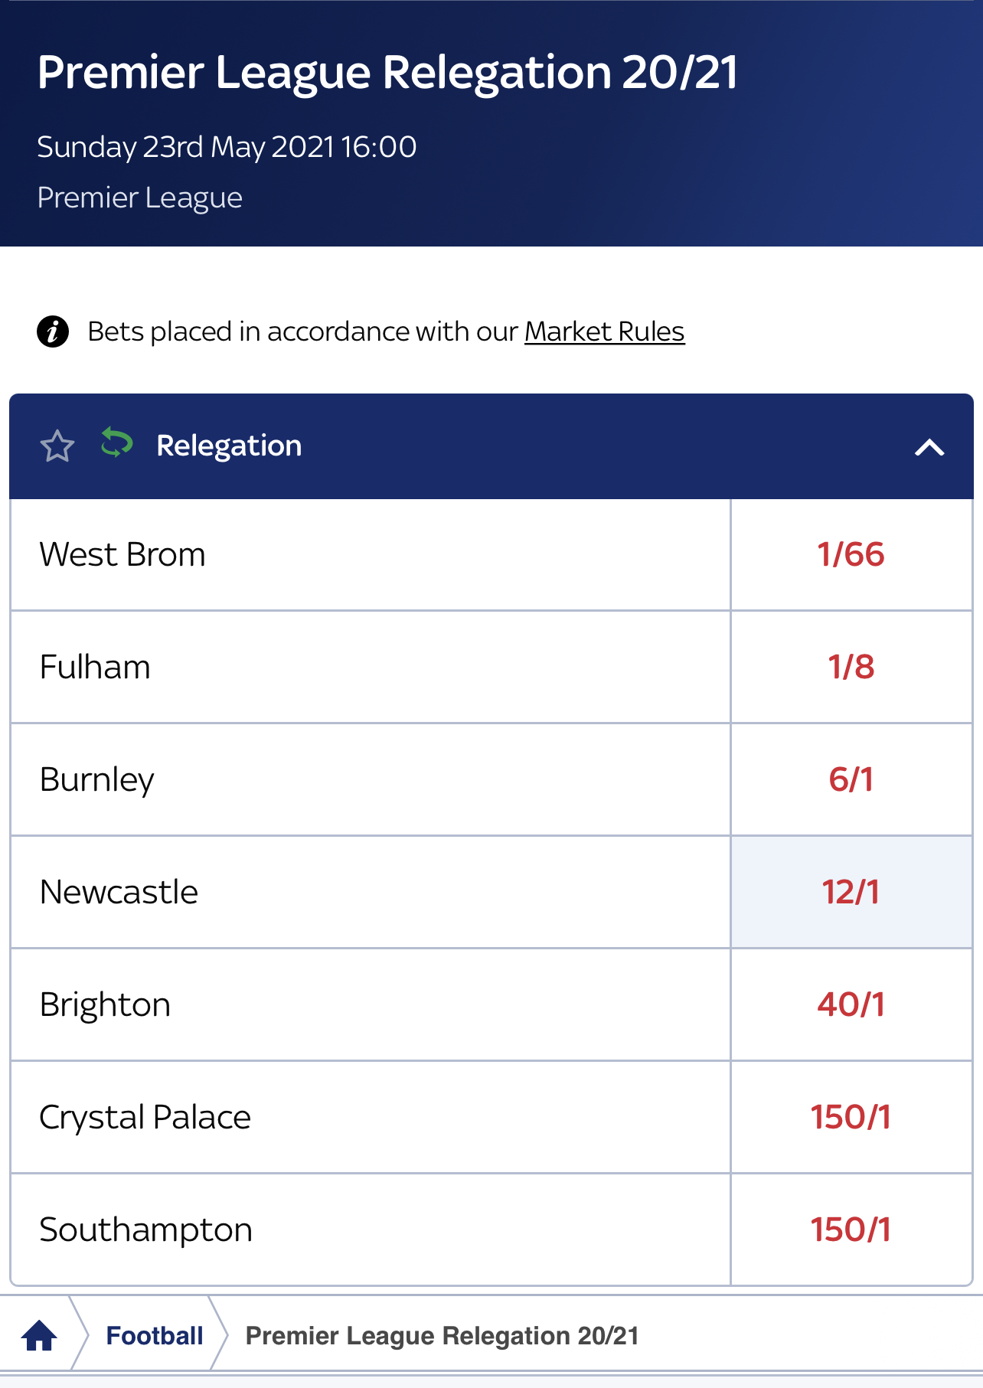983x1388 pixels.
Task: Click the West Brom team name
Action: click(122, 555)
